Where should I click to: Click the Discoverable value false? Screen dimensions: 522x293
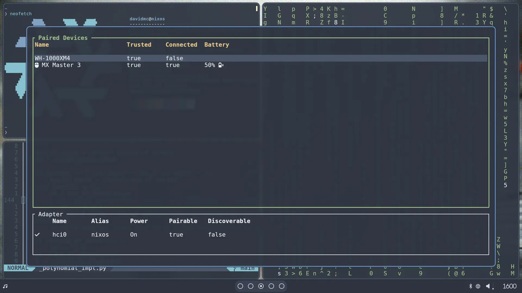tap(217, 235)
